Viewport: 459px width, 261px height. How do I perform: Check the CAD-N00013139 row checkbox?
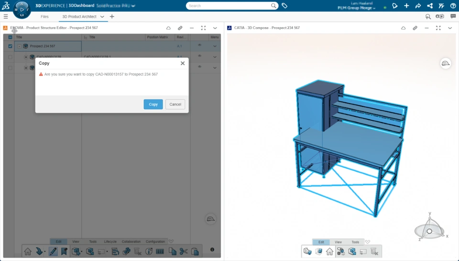tap(10, 57)
